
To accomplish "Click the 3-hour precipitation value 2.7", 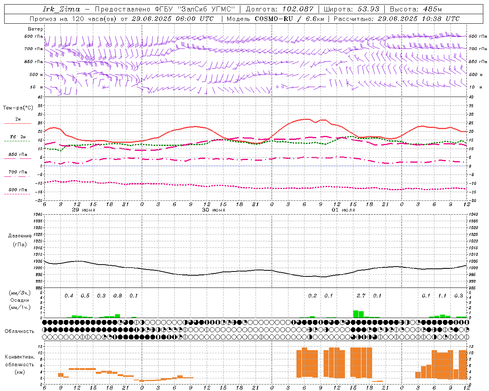I will coord(361,296).
